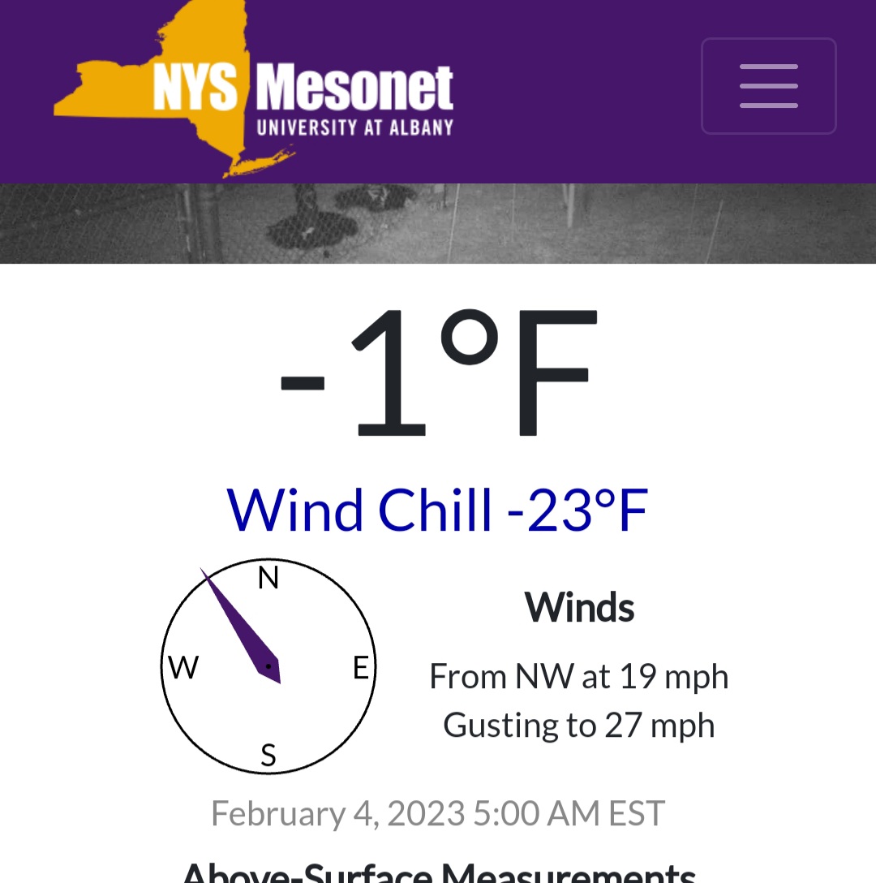876x883 pixels.
Task: Click the February 4, 2023 timestamp
Action: point(438,814)
